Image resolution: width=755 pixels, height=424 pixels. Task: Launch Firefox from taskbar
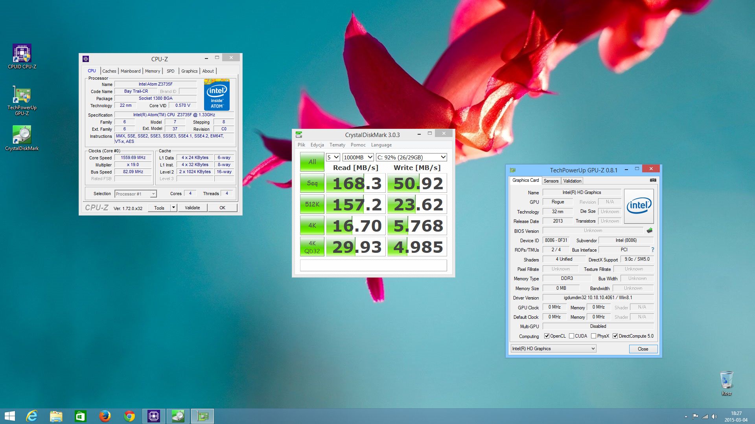tap(105, 416)
